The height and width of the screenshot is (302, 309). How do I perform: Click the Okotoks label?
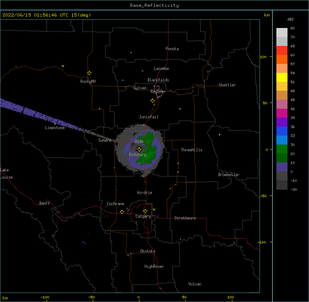148,251
